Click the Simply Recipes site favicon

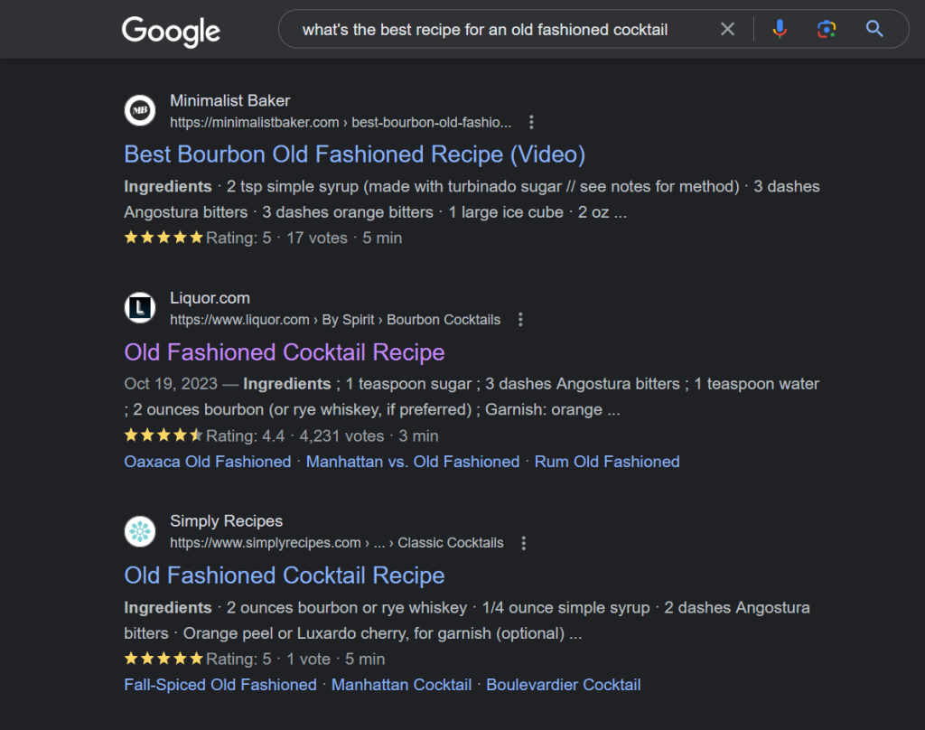[140, 531]
